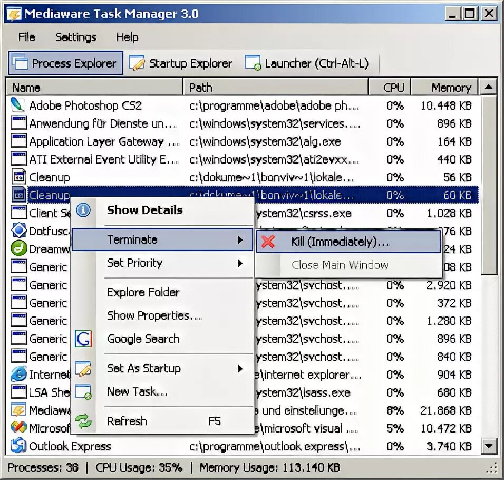Click the New Task window icon
504x480 pixels.
point(83,391)
